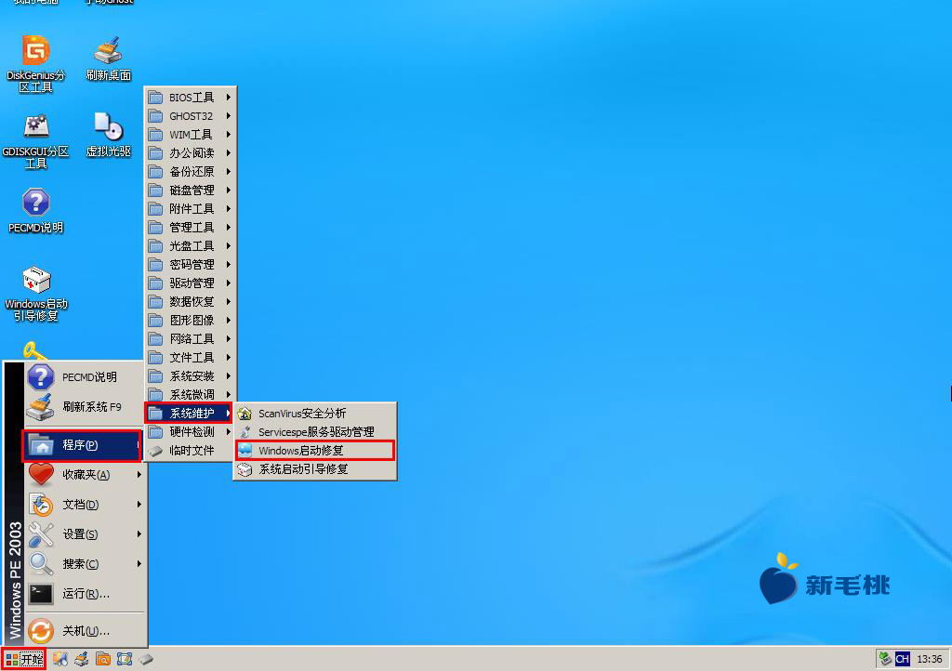Click the CH input language tray indicator
Image resolution: width=952 pixels, height=671 pixels.
click(902, 659)
